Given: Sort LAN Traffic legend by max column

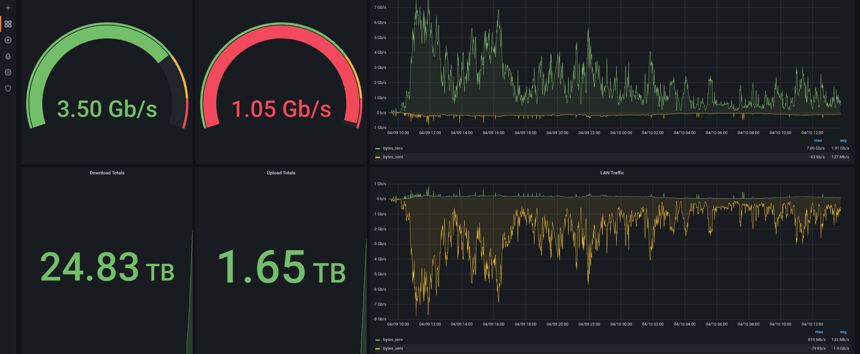Looking at the screenshot, I should pos(819,332).
